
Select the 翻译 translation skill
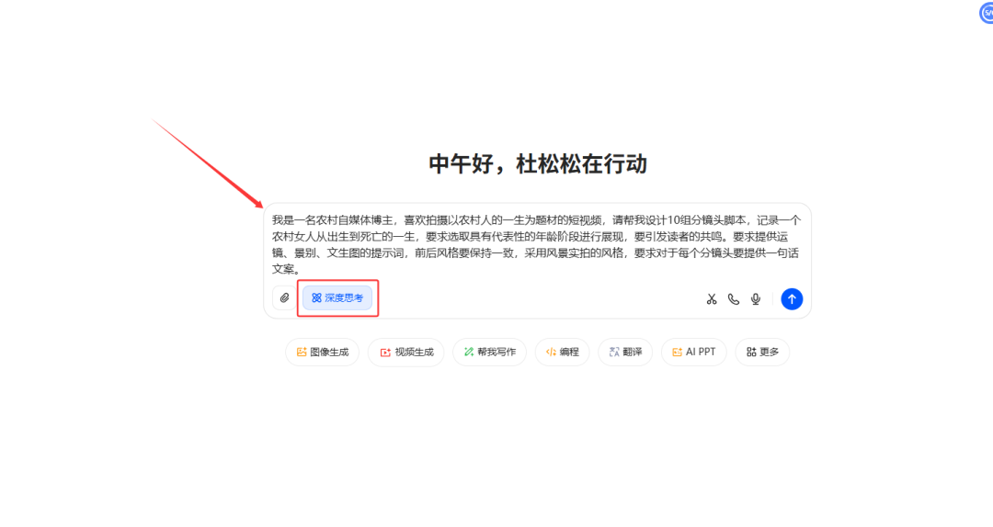(x=625, y=352)
